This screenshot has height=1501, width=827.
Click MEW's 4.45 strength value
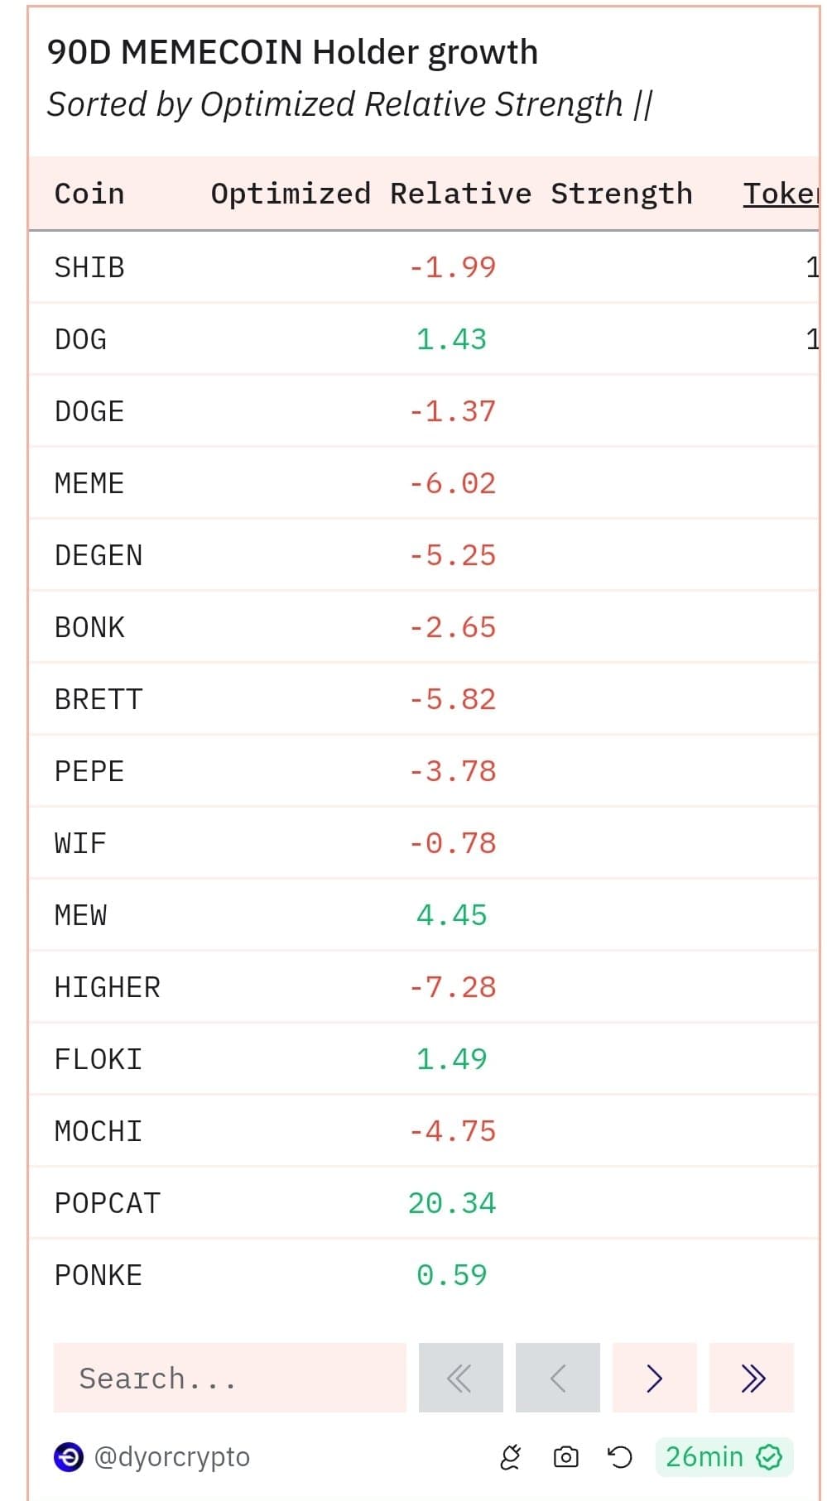point(451,915)
